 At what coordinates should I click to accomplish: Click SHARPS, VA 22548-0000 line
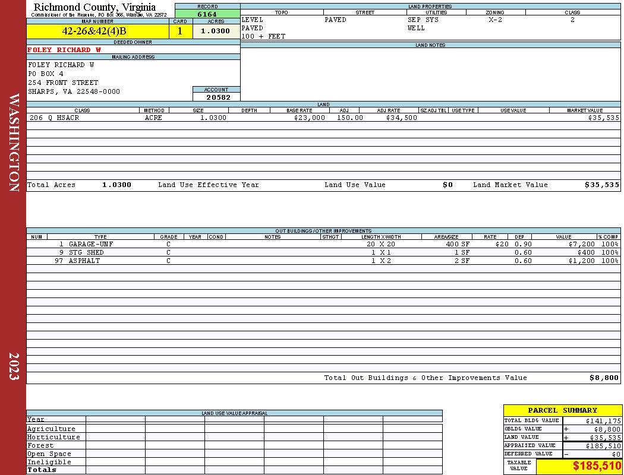(x=74, y=91)
